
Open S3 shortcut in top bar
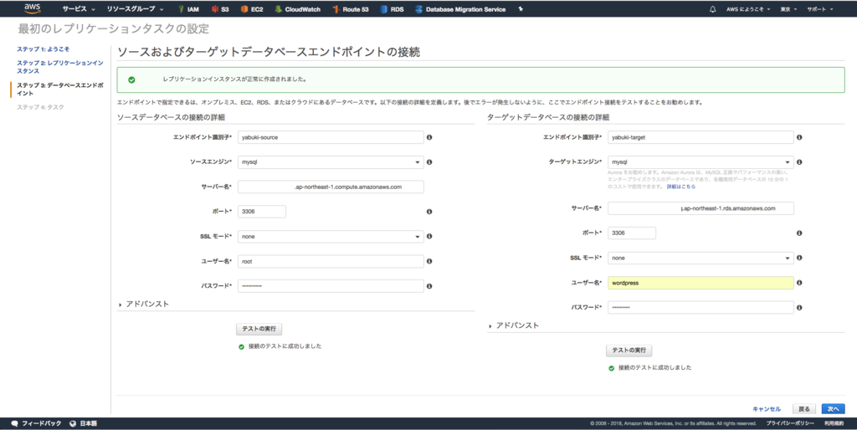[220, 9]
